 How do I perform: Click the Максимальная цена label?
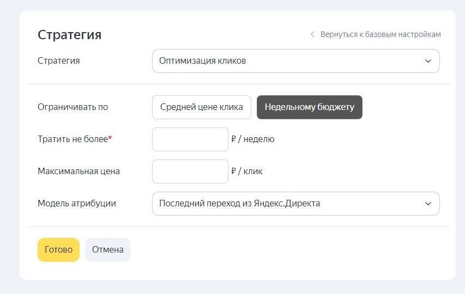click(78, 171)
